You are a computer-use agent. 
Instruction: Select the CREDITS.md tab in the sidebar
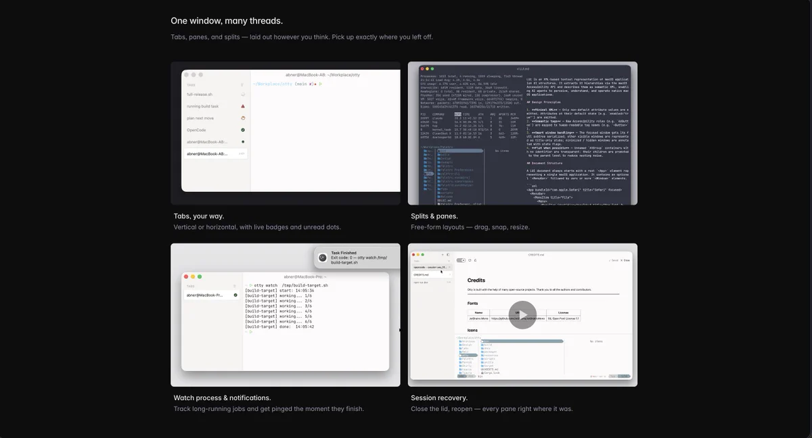pos(431,275)
